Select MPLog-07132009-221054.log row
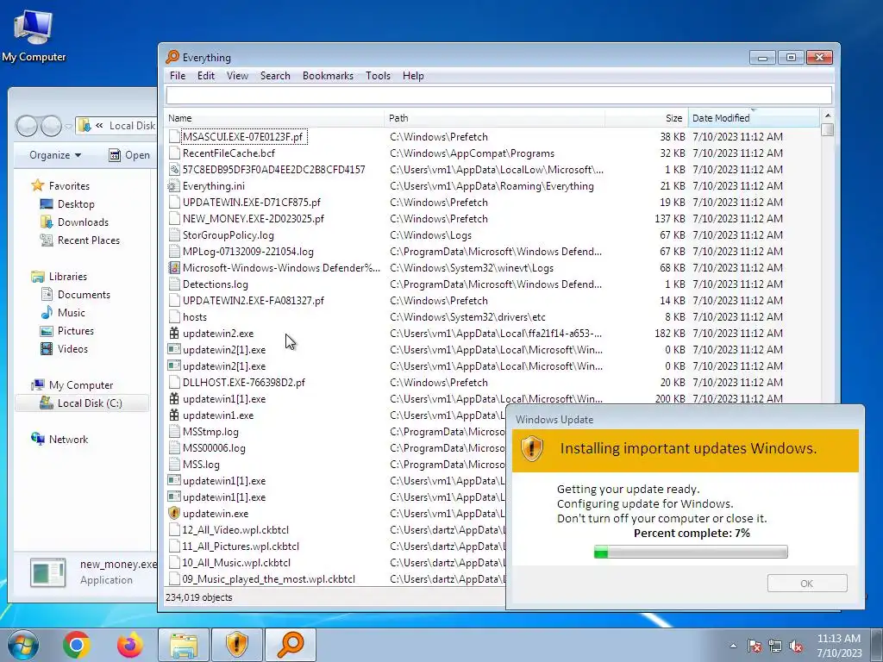This screenshot has width=883, height=662. (492, 251)
